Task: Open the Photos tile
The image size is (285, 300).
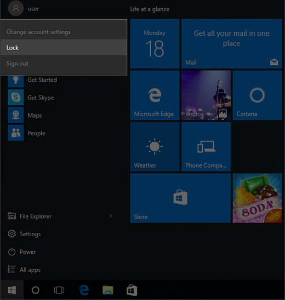Action: [206, 95]
